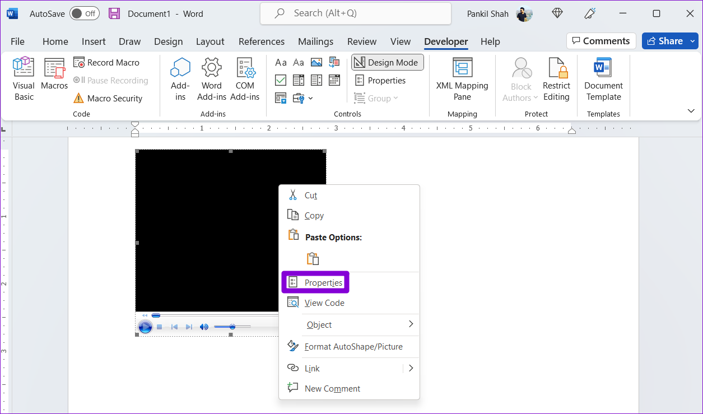Screen dimensions: 703x414
Task: Switch to the Insert ribbon tab
Action: pos(94,41)
